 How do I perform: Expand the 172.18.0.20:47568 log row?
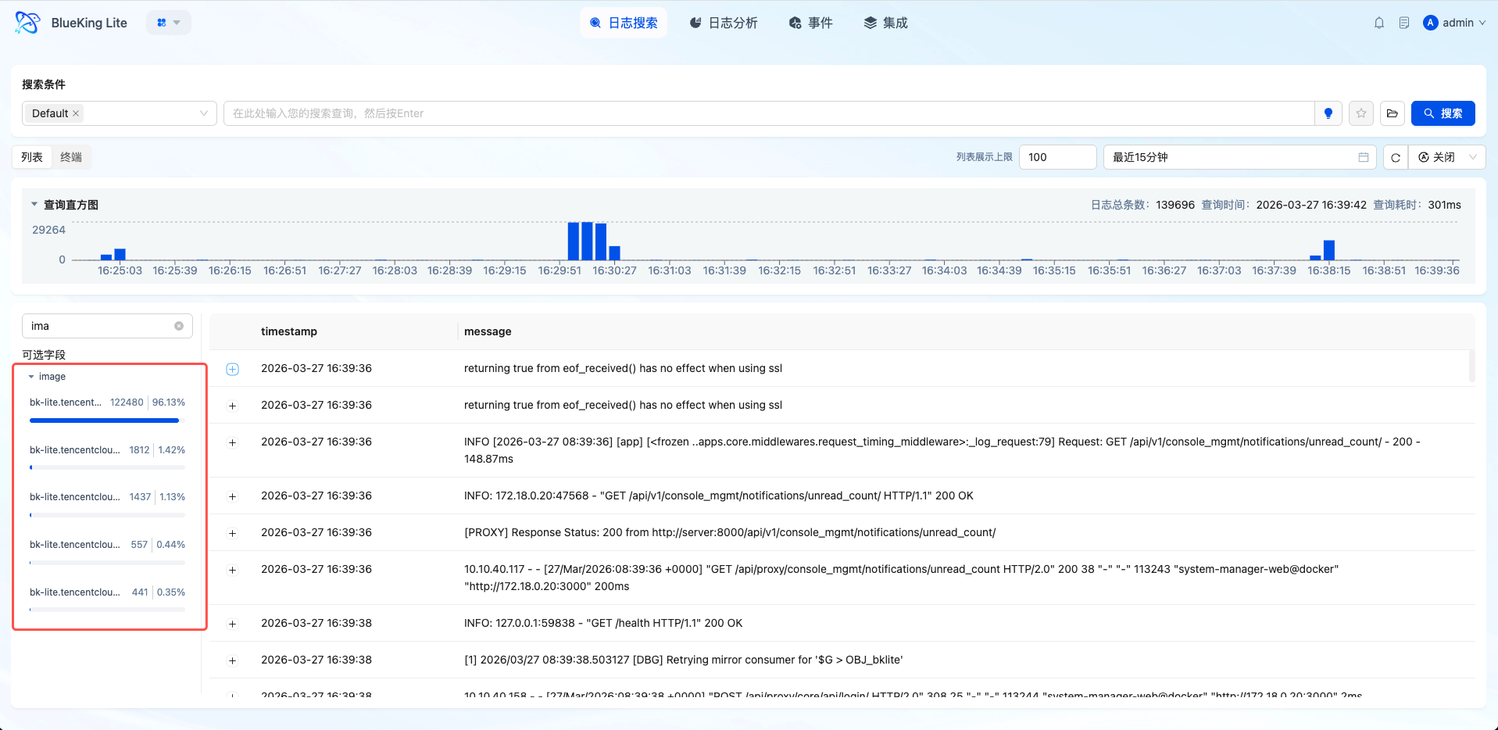point(232,496)
